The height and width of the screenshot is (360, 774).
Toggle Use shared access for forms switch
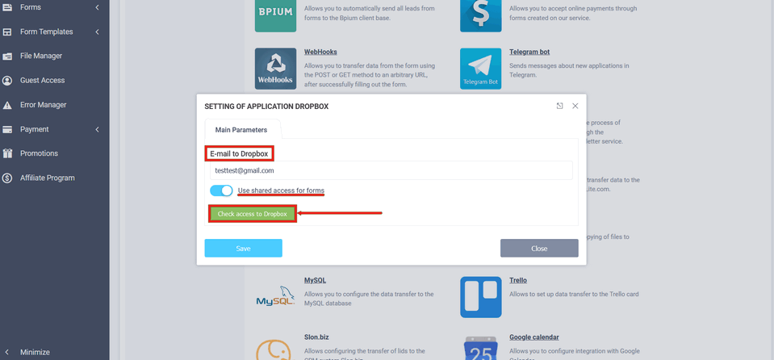221,190
